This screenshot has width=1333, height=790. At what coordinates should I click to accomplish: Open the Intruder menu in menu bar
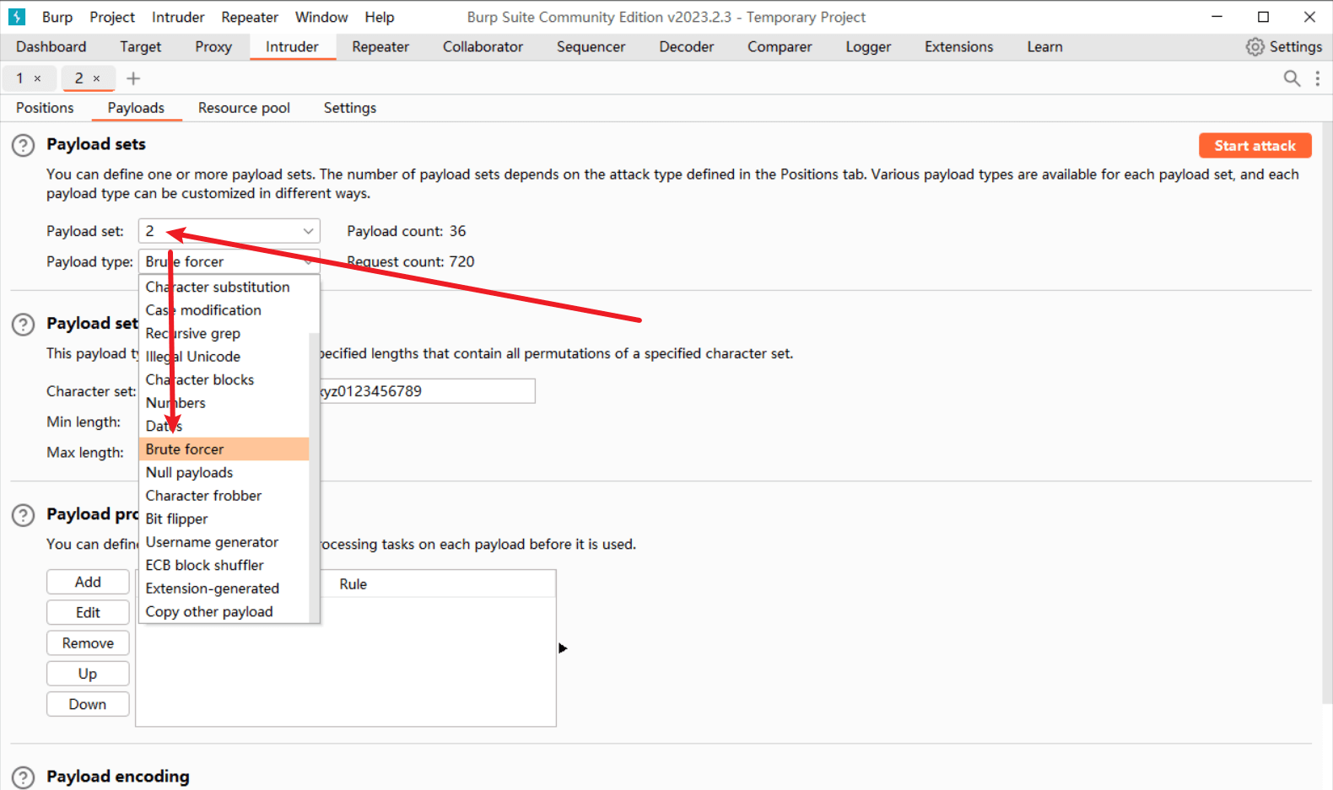tap(178, 17)
